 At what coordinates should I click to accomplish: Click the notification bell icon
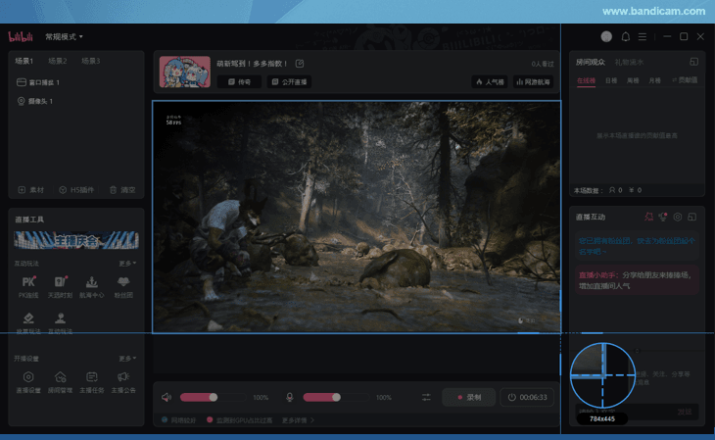pyautogui.click(x=626, y=37)
